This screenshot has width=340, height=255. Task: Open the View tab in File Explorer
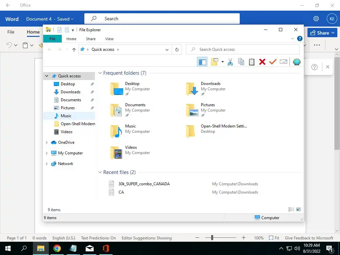[x=109, y=39]
